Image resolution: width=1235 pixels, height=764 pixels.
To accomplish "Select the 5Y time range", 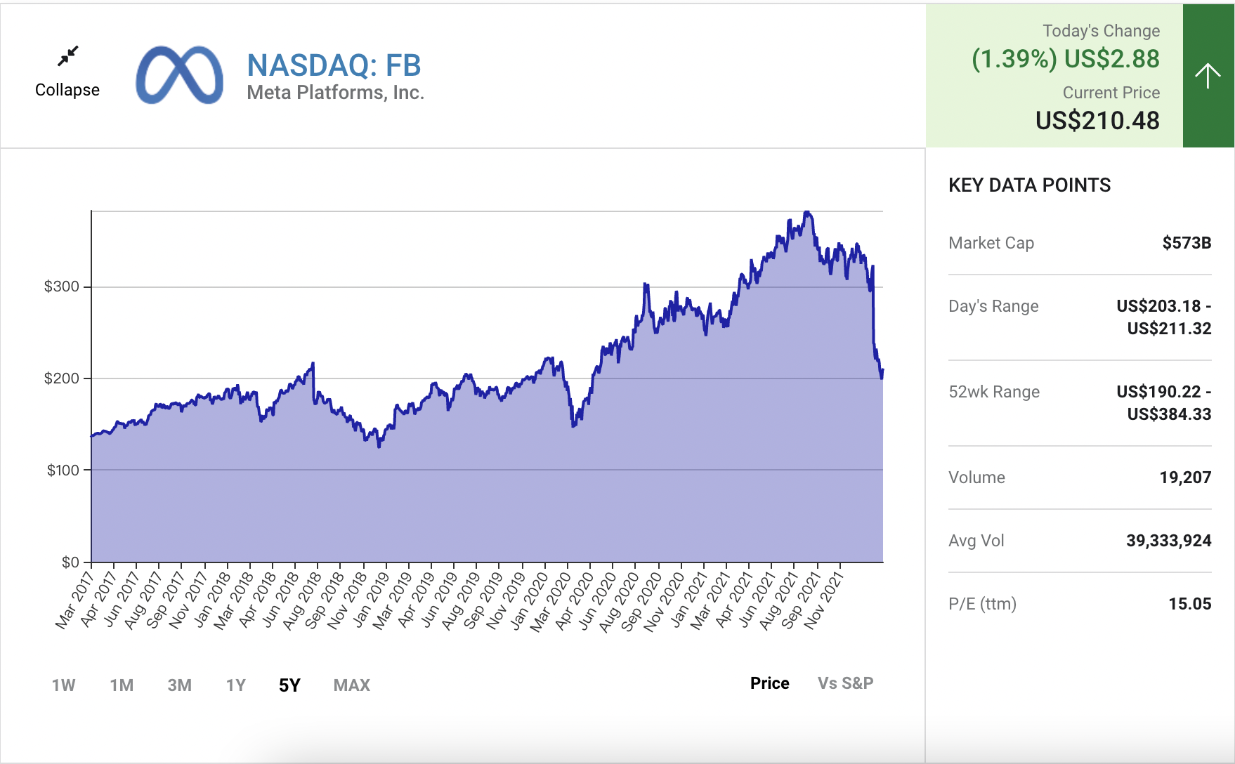I will click(289, 685).
